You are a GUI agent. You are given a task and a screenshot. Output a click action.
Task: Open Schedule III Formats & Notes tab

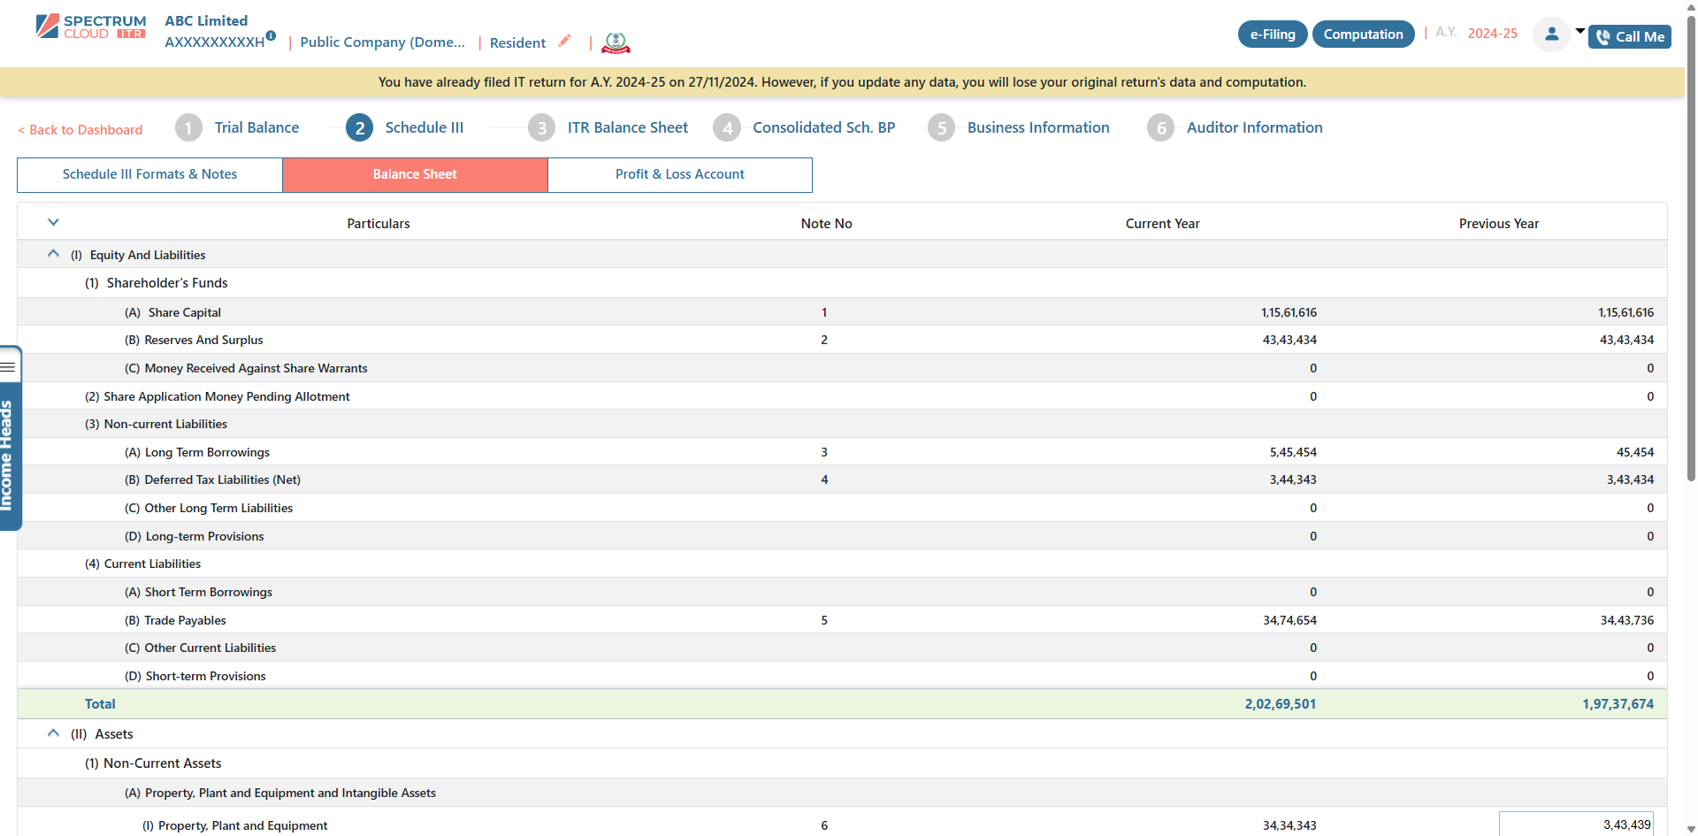point(149,174)
